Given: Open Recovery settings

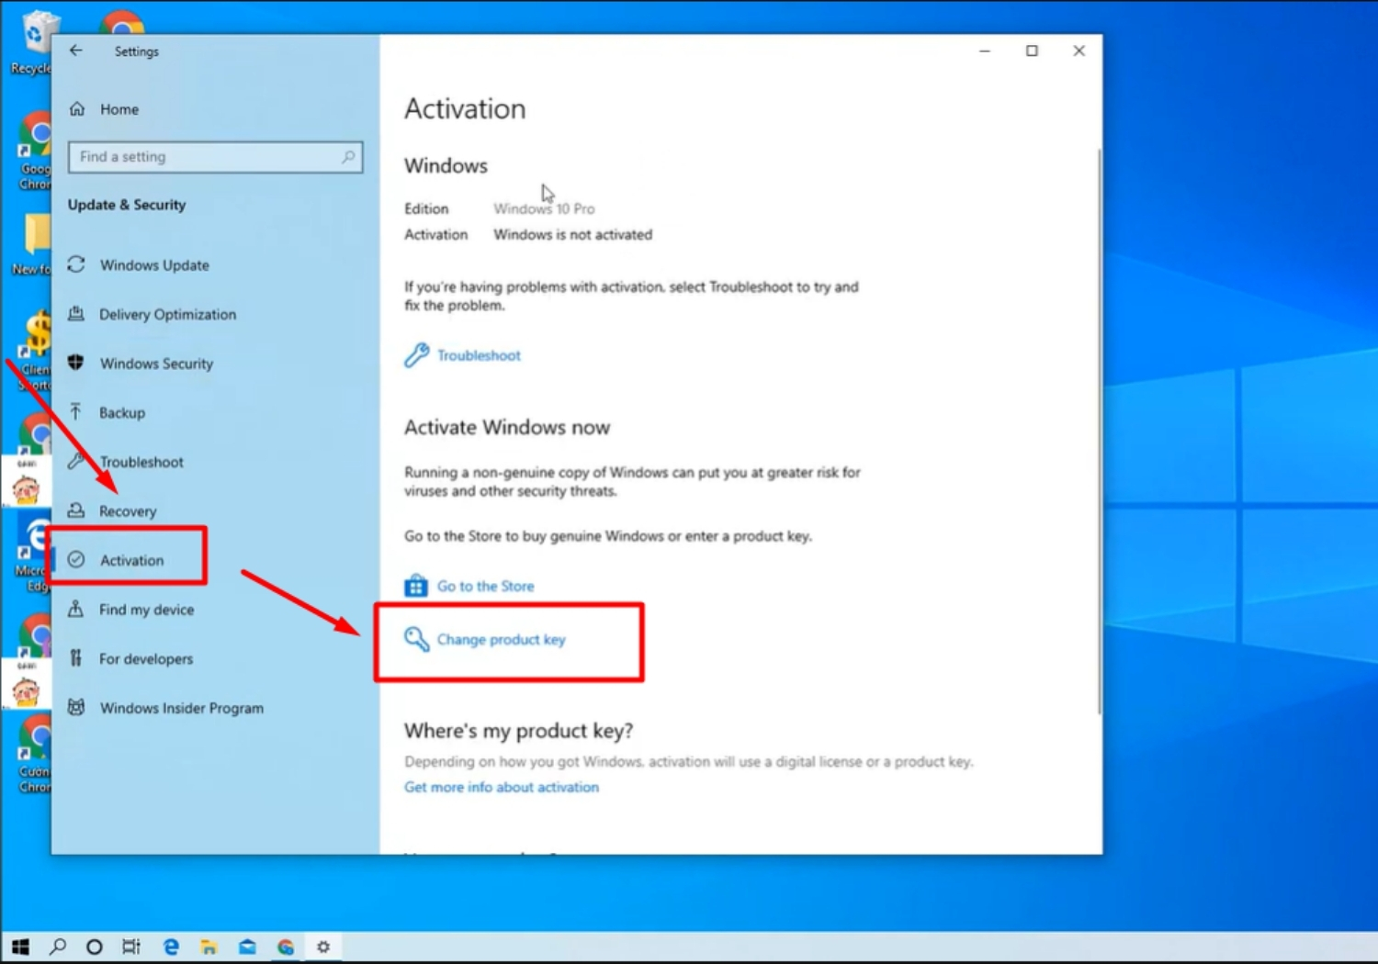Looking at the screenshot, I should point(128,511).
